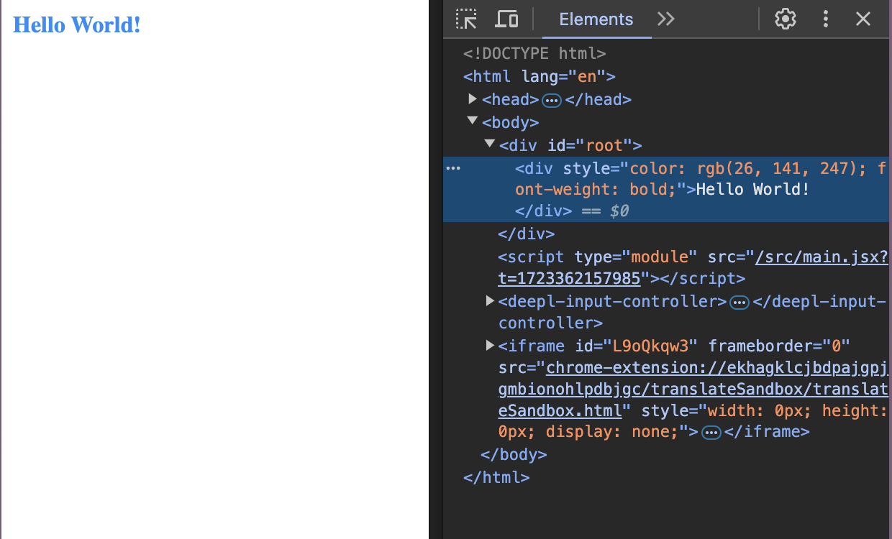This screenshot has width=892, height=539.
Task: Select the closing </div> == $0 line
Action: point(572,211)
